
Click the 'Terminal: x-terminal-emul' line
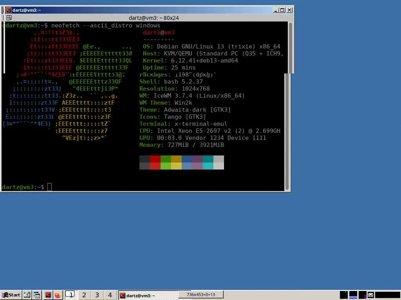(183, 124)
